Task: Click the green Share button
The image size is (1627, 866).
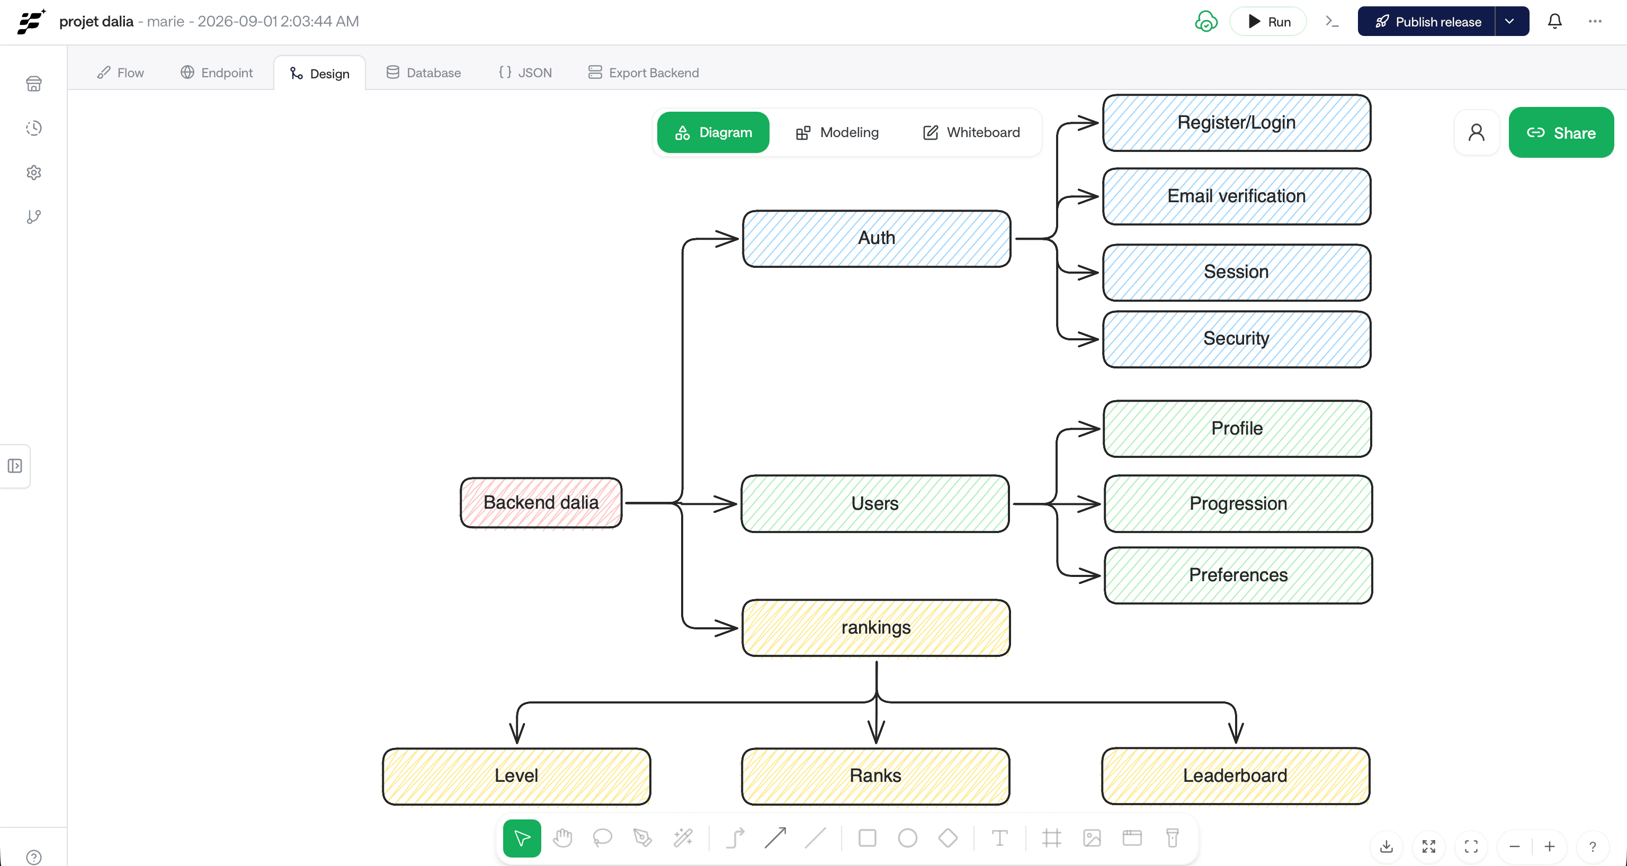Action: point(1561,132)
